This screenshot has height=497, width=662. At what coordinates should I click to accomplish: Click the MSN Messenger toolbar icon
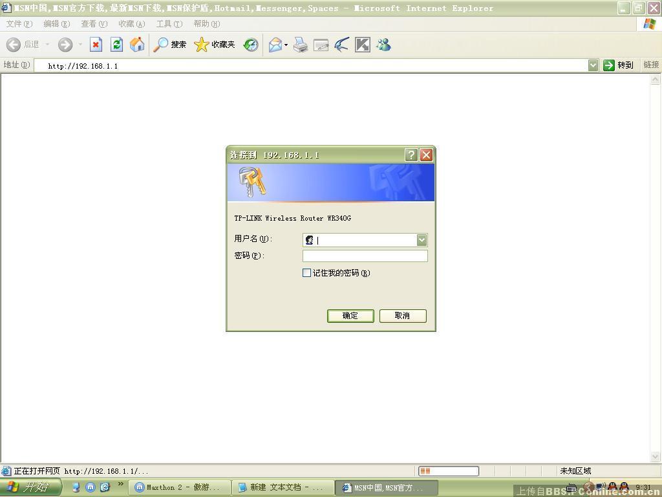pos(384,45)
